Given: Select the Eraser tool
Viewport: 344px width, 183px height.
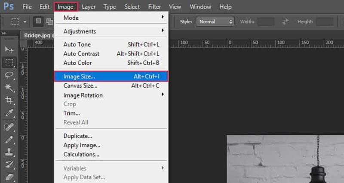Looking at the screenshot, I should click(x=9, y=177).
